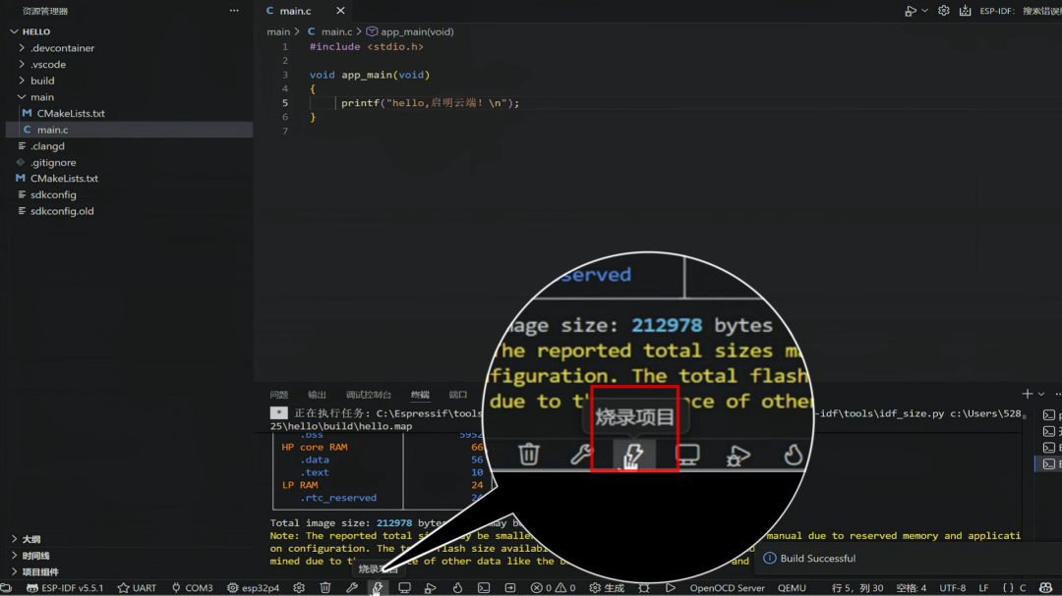The width and height of the screenshot is (1062, 596).
Task: Switch to the 问题 problems tab
Action: [279, 395]
